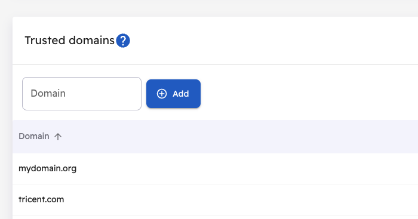Click the Trusted domains heading text
418x219 pixels.
[70, 41]
